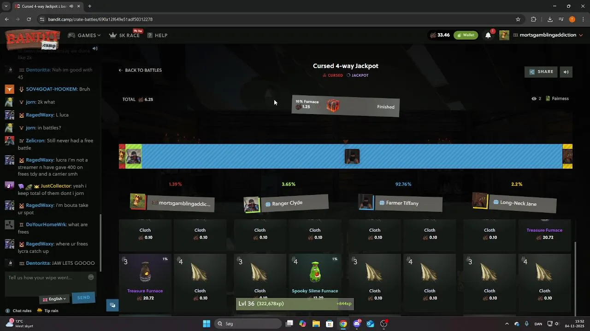The width and height of the screenshot is (590, 331).
Task: Select player Ranger Clyde name plate
Action: (295, 203)
